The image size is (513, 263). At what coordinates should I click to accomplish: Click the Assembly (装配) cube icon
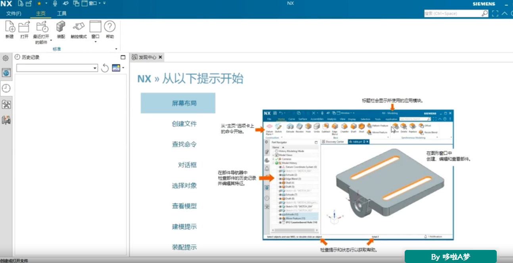[x=61, y=27]
